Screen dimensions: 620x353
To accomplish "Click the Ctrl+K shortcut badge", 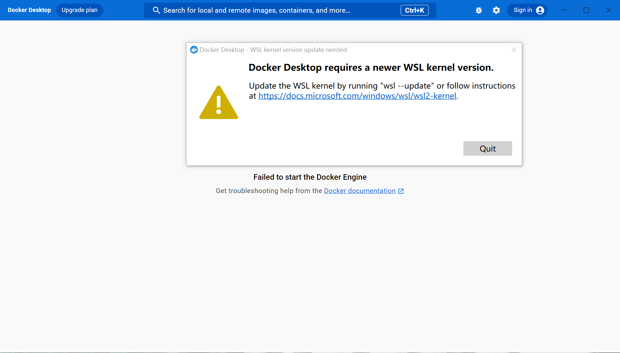I will (x=415, y=10).
